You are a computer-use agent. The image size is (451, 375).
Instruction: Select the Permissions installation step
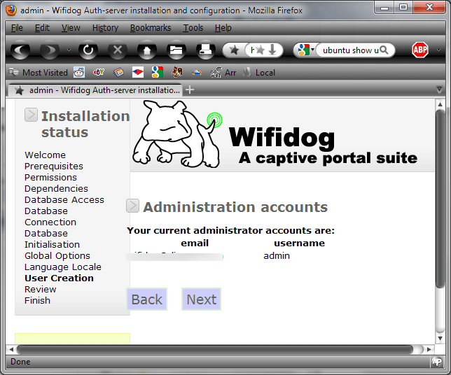(x=50, y=177)
